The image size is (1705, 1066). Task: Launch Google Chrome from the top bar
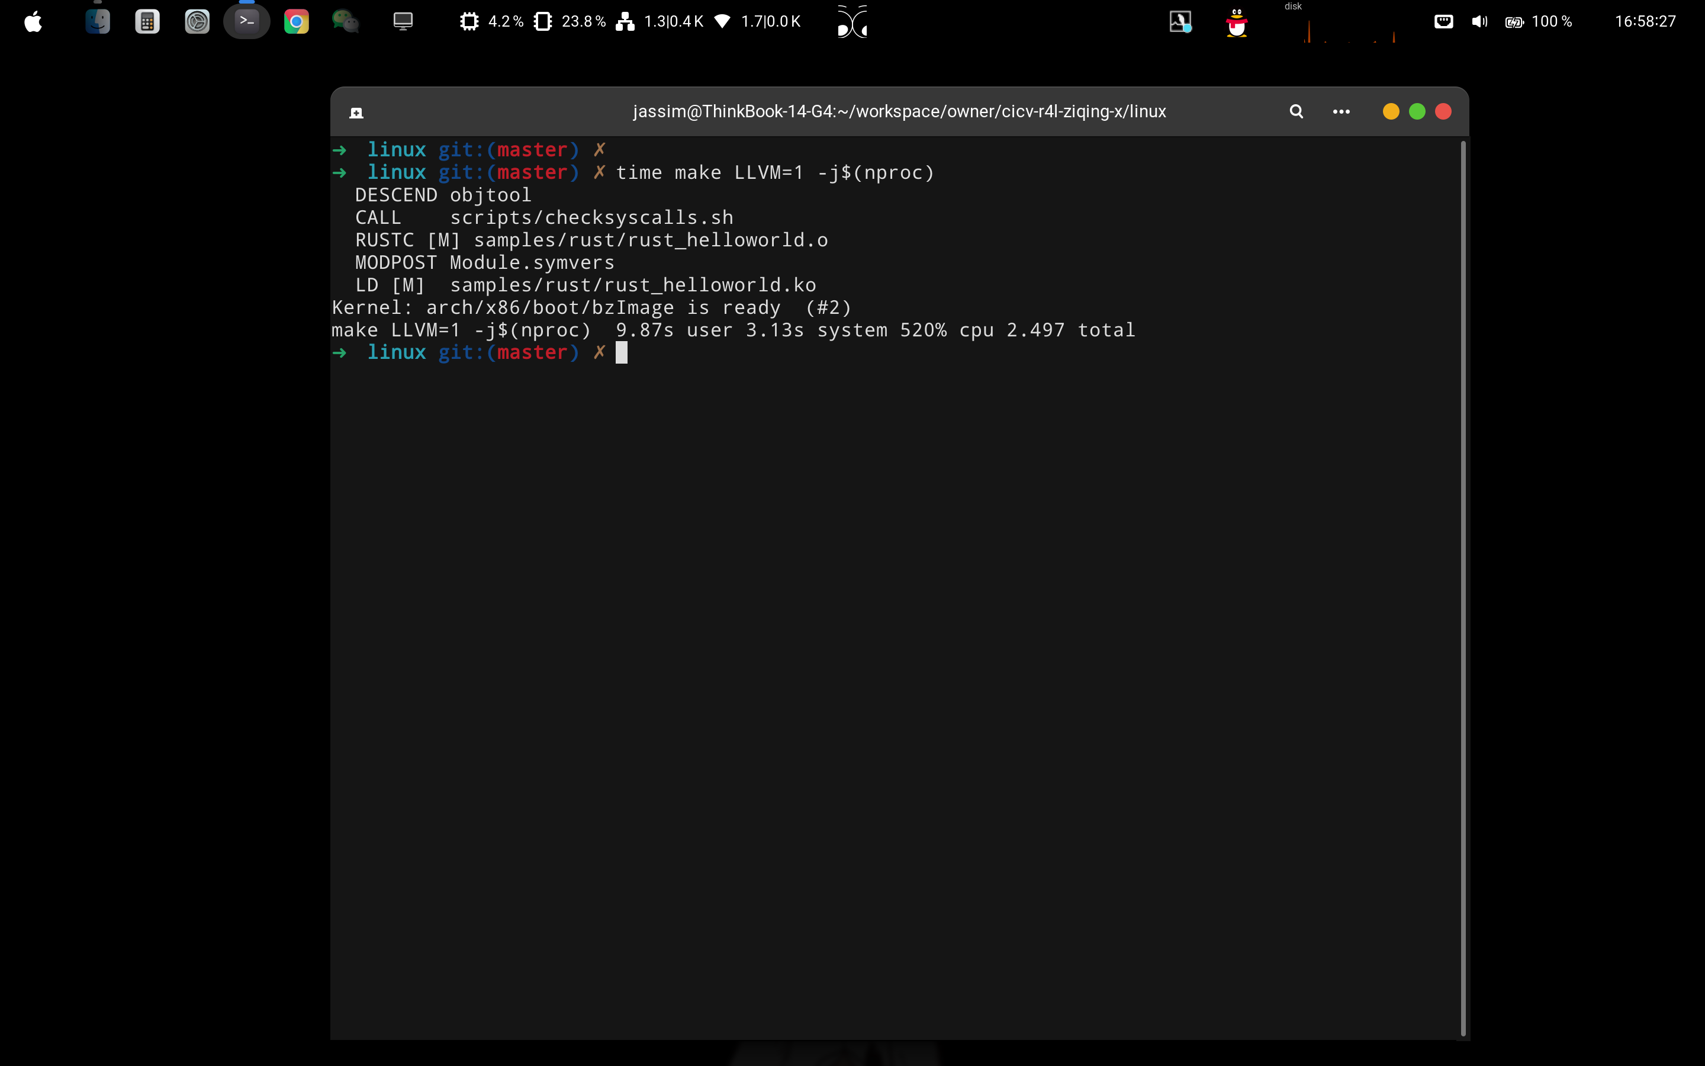coord(296,22)
